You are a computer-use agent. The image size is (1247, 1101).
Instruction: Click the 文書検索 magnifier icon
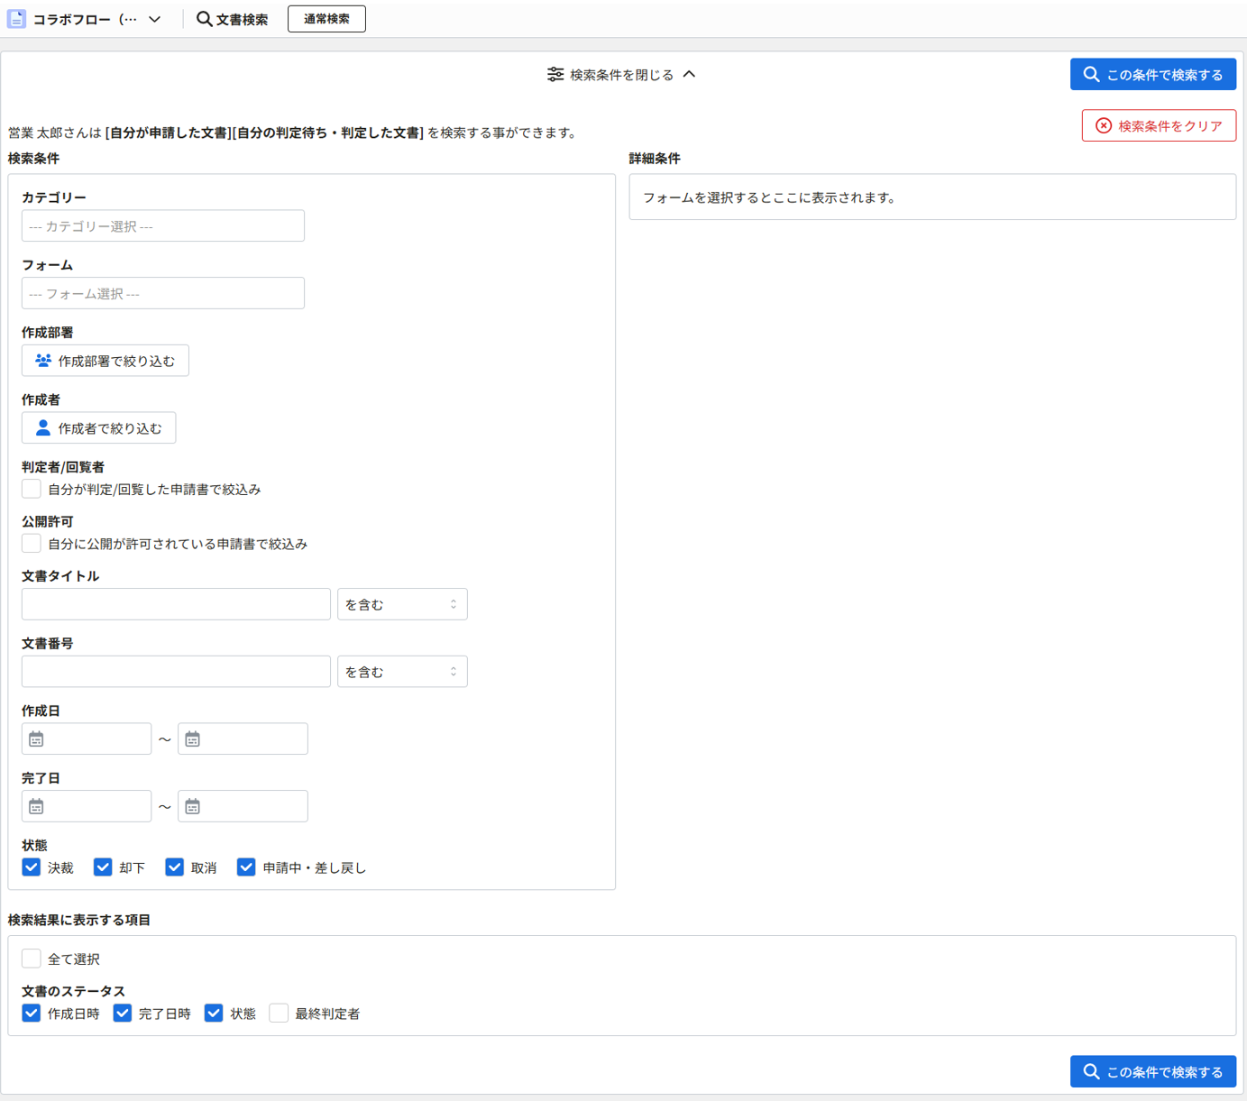coord(205,19)
